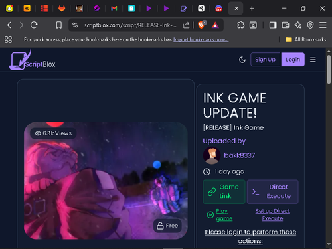Open the media capture toolbar icon

[253, 25]
